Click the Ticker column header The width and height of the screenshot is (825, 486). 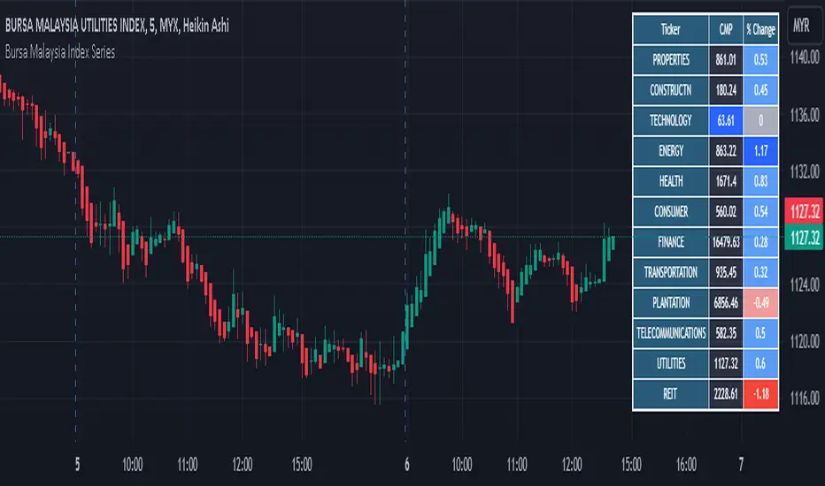click(x=670, y=29)
